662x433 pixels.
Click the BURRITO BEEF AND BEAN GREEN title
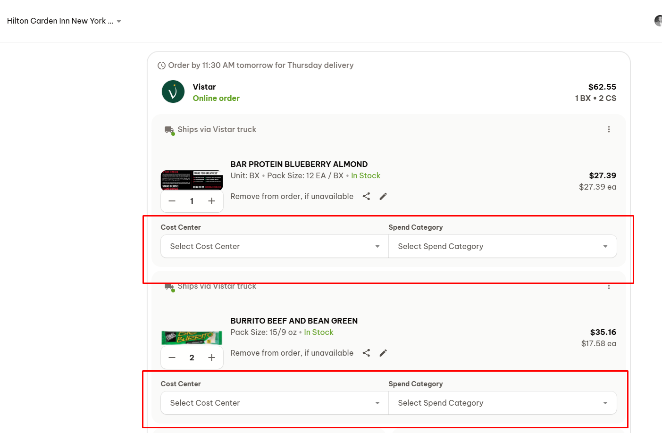pos(294,321)
